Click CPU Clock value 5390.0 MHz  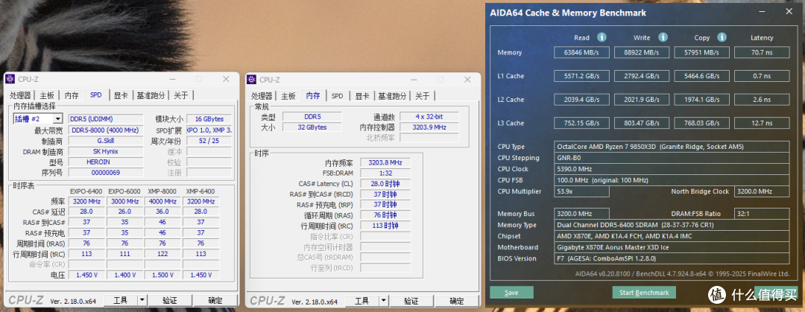point(672,169)
